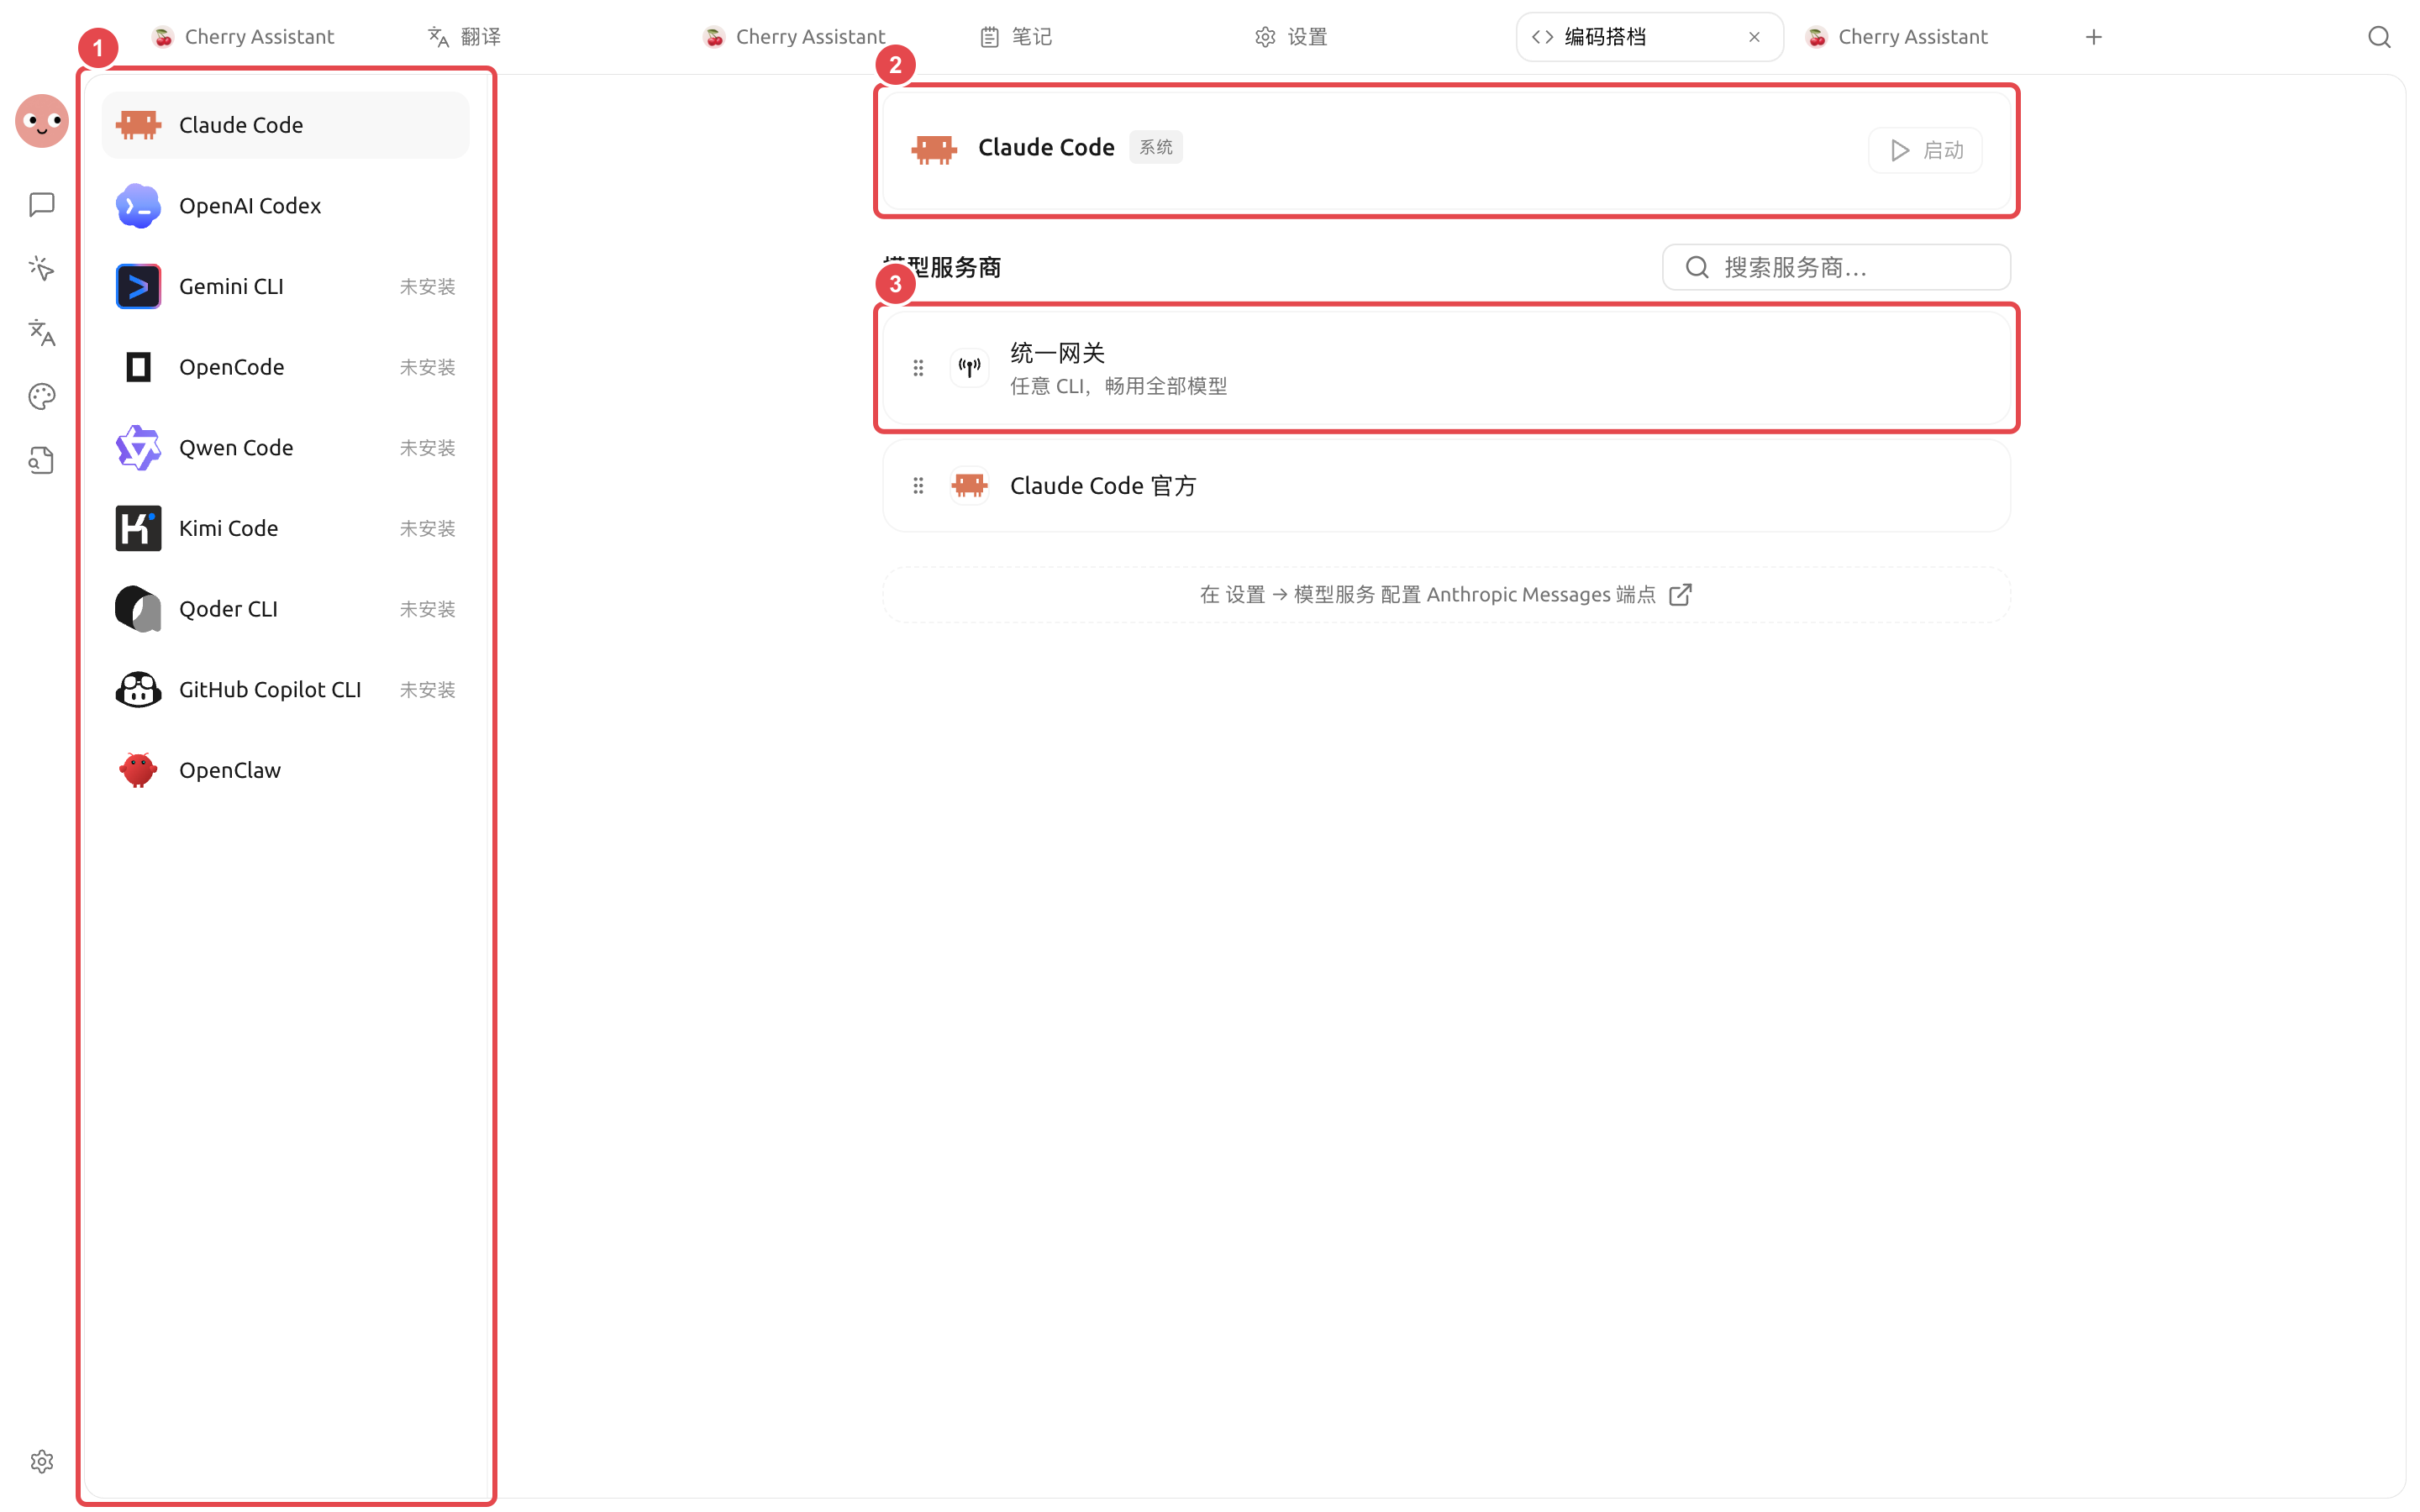Click the Claude Code 官方 logo icon

[969, 486]
